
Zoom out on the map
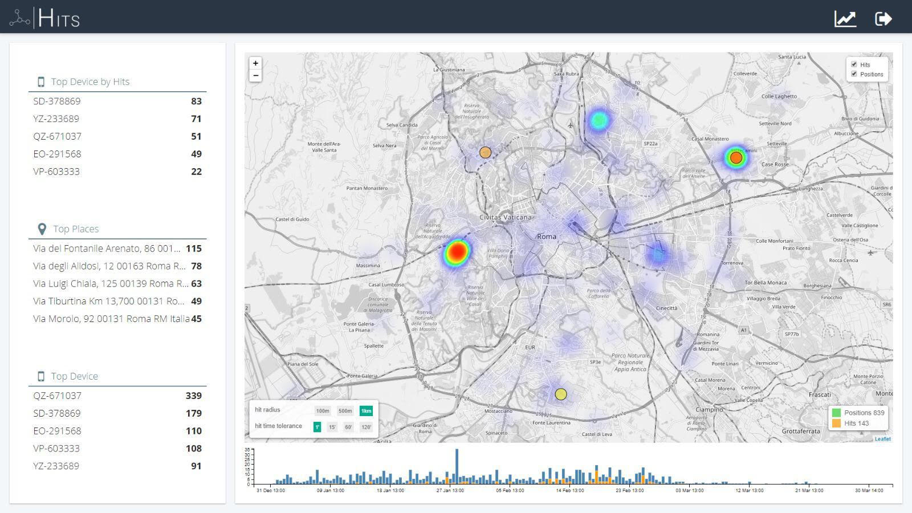[255, 76]
